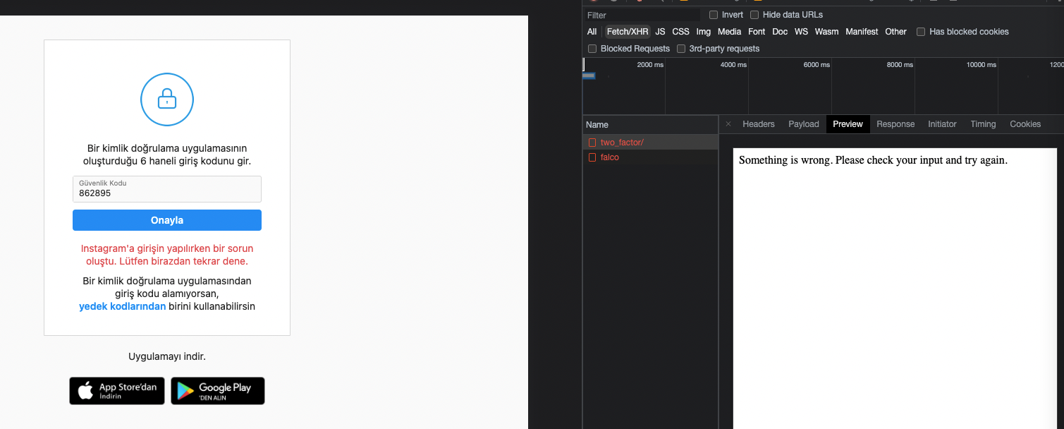Click the Name column header

[650, 124]
